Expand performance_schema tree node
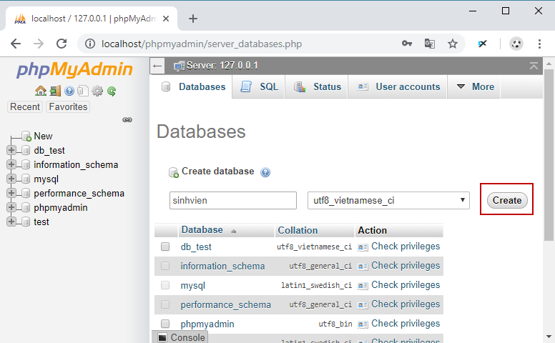The image size is (555, 343). [11, 193]
